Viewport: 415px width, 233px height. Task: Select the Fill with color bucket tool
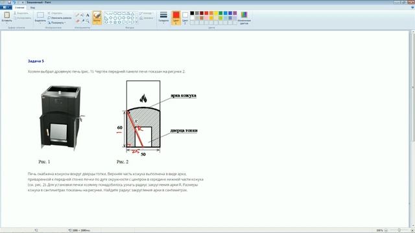coord(82,15)
